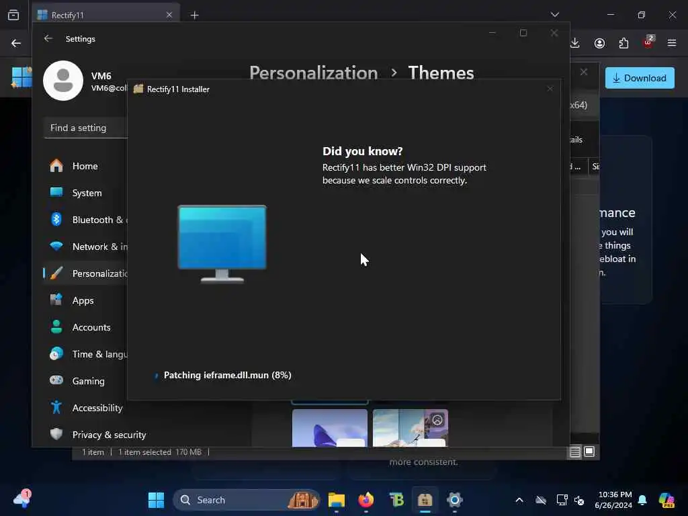
Task: Click the Rectify11 installer taskbar icon
Action: 425,500
